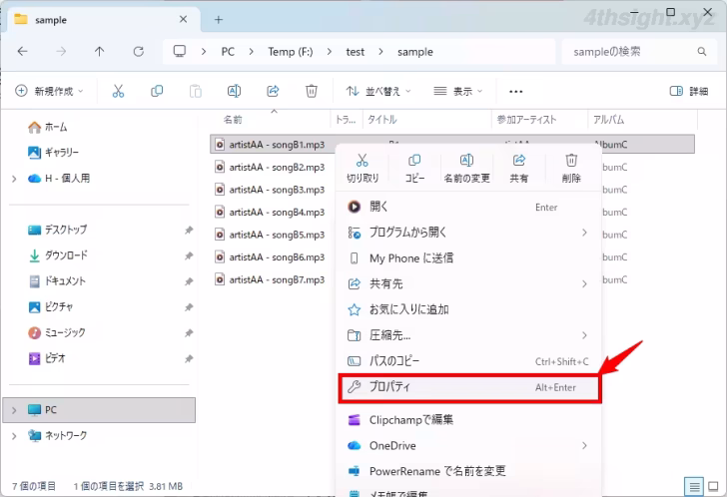Open the 新規作成 dropdown
Screen dimensions: 727x497
tap(49, 91)
